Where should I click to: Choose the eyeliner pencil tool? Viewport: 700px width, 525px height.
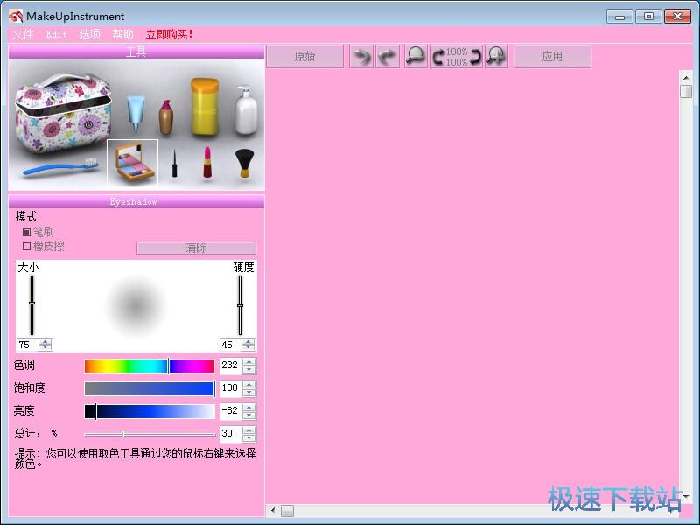[174, 164]
